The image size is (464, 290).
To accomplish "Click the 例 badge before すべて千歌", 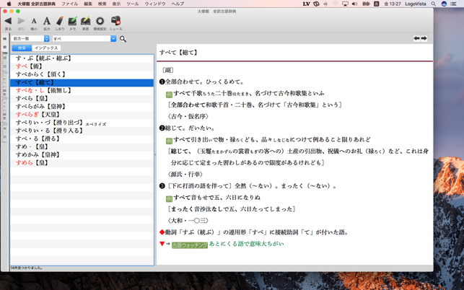I will coord(169,95).
